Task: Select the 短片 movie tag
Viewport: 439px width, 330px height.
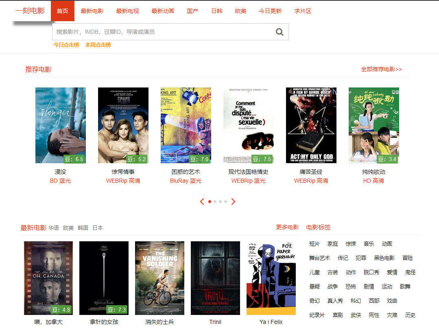Action: (315, 244)
